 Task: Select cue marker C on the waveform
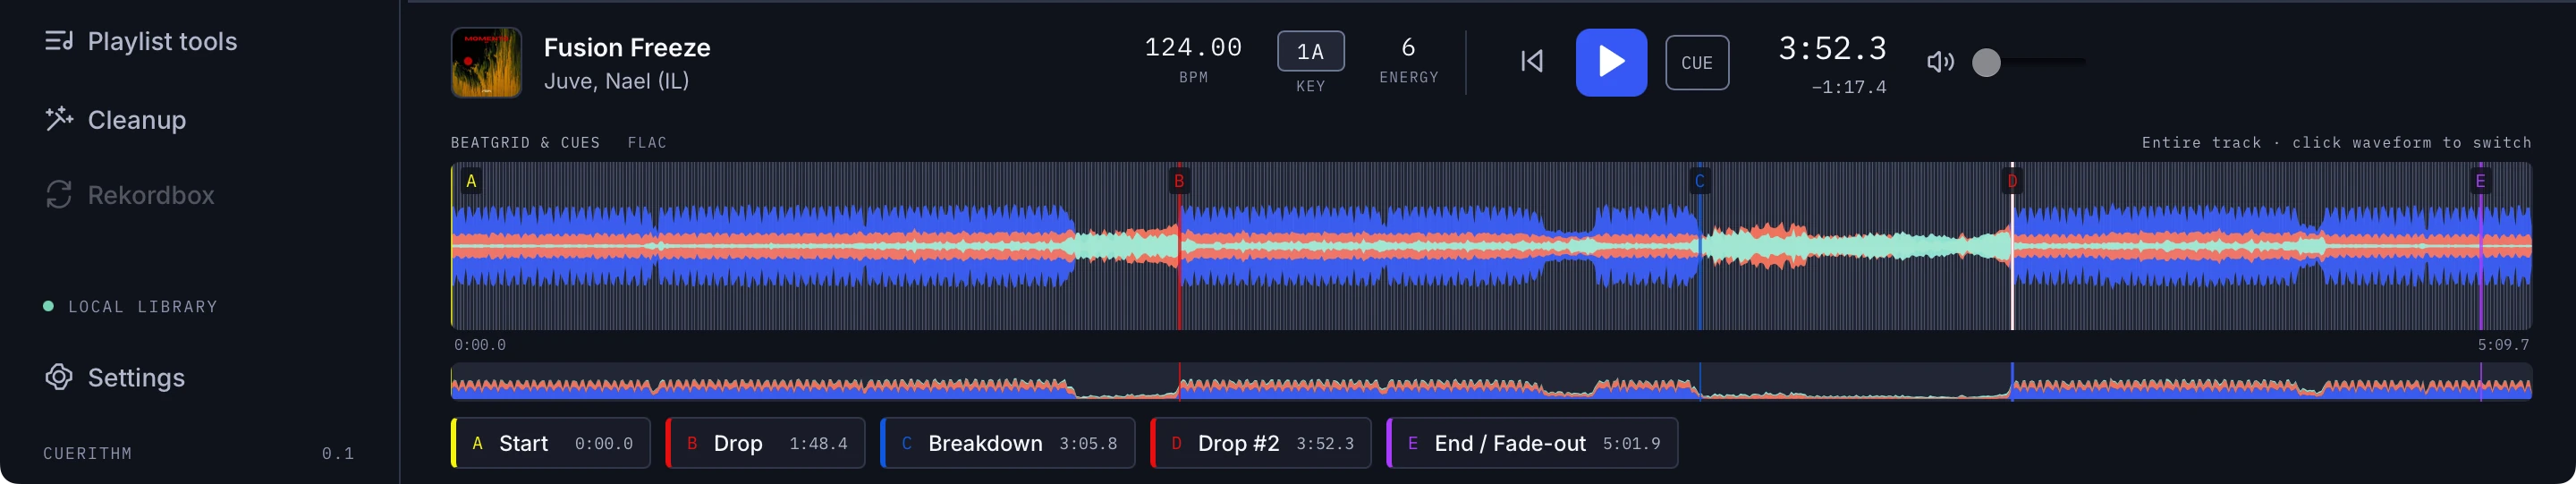click(x=1699, y=181)
